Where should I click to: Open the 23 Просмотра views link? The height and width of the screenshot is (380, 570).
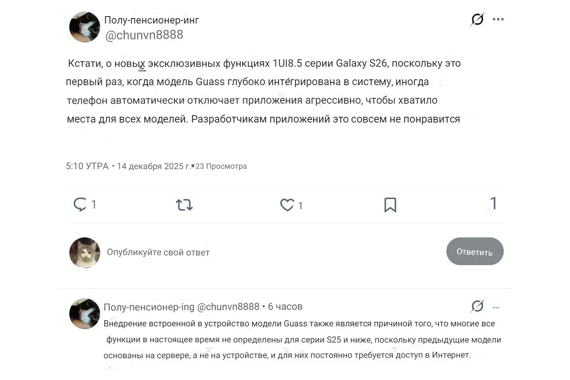click(x=221, y=166)
